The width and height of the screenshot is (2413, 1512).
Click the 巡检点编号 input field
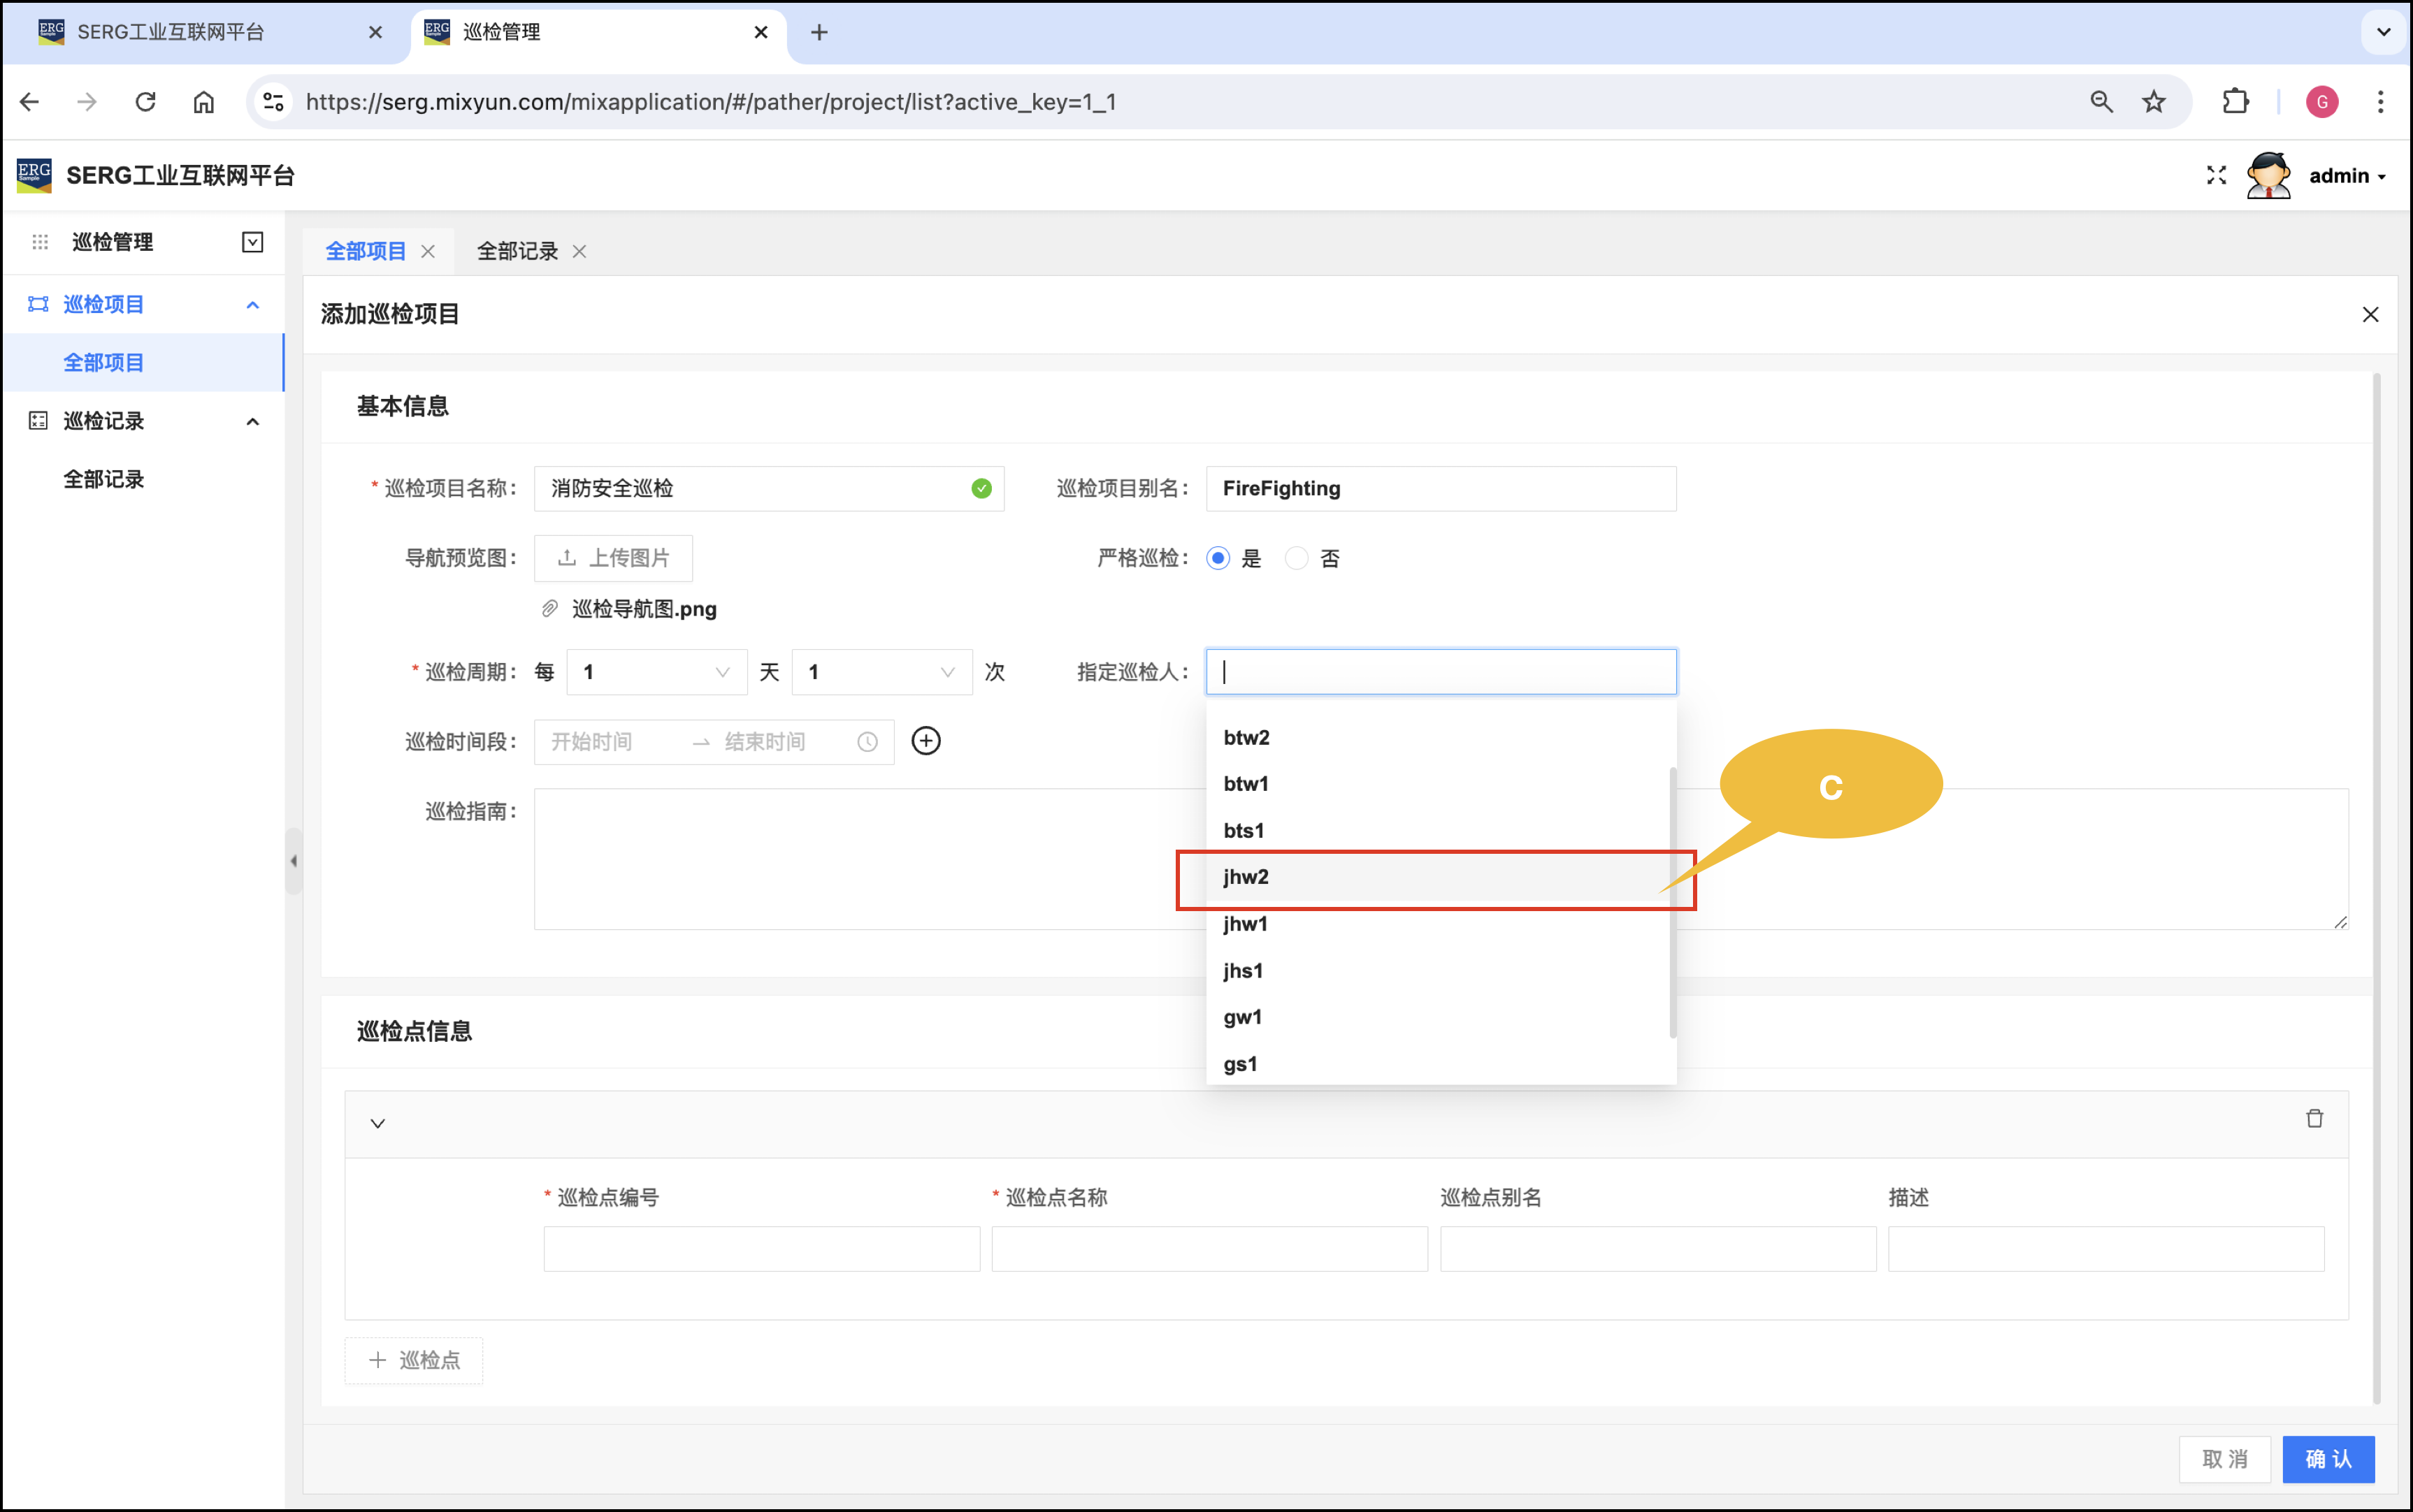tap(761, 1248)
